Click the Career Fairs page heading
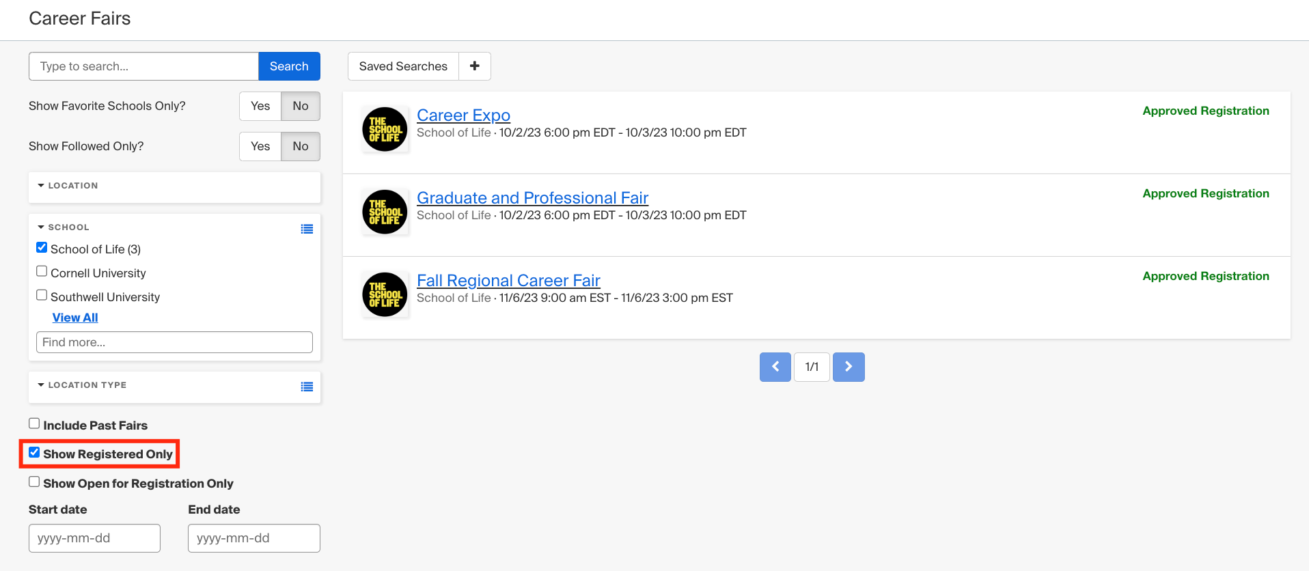 [79, 18]
